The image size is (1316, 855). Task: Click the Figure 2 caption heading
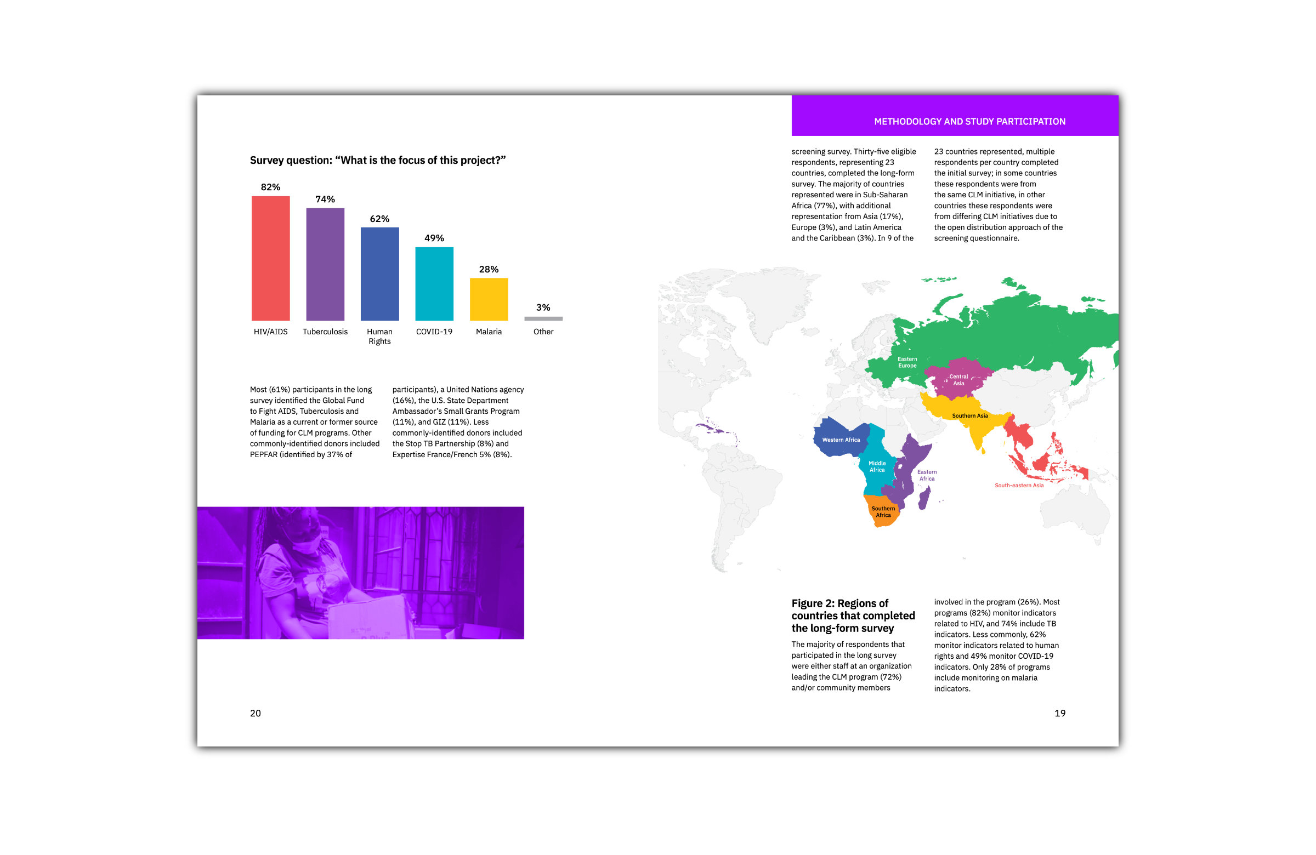coord(853,615)
